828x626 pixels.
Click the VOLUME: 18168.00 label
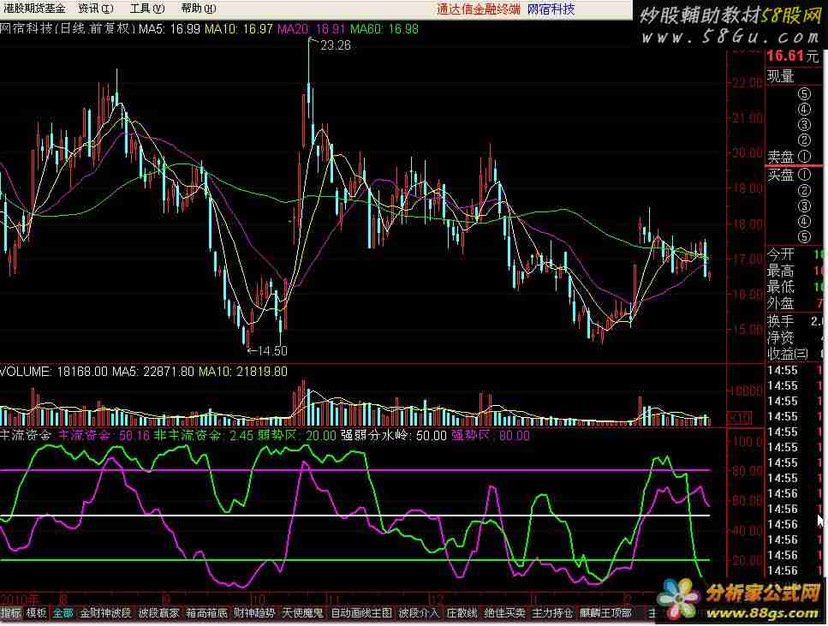tap(53, 372)
